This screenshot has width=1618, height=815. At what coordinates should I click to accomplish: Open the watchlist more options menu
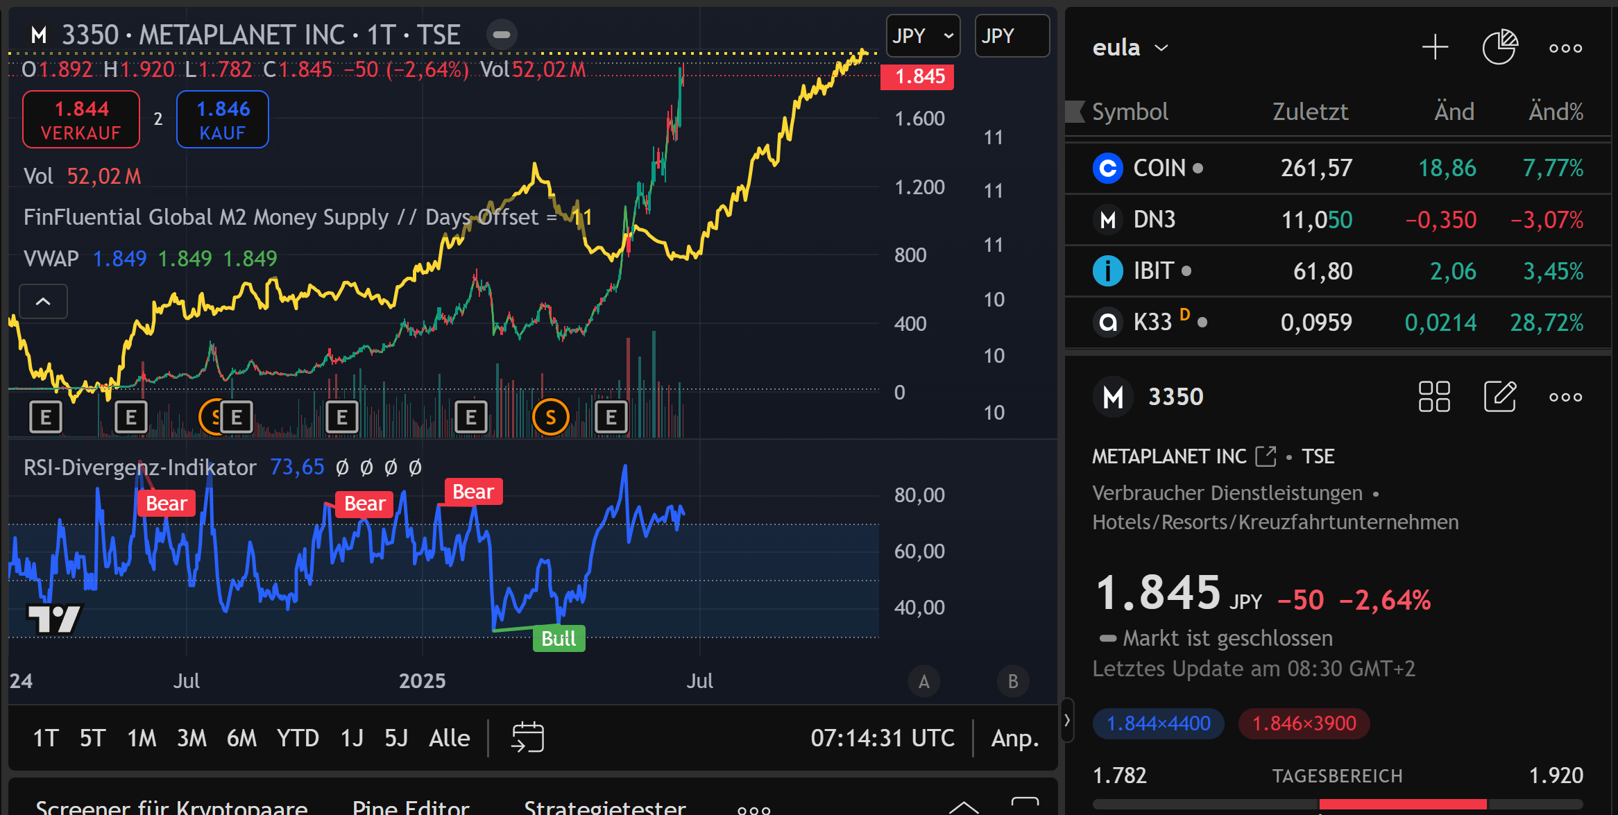click(1566, 48)
